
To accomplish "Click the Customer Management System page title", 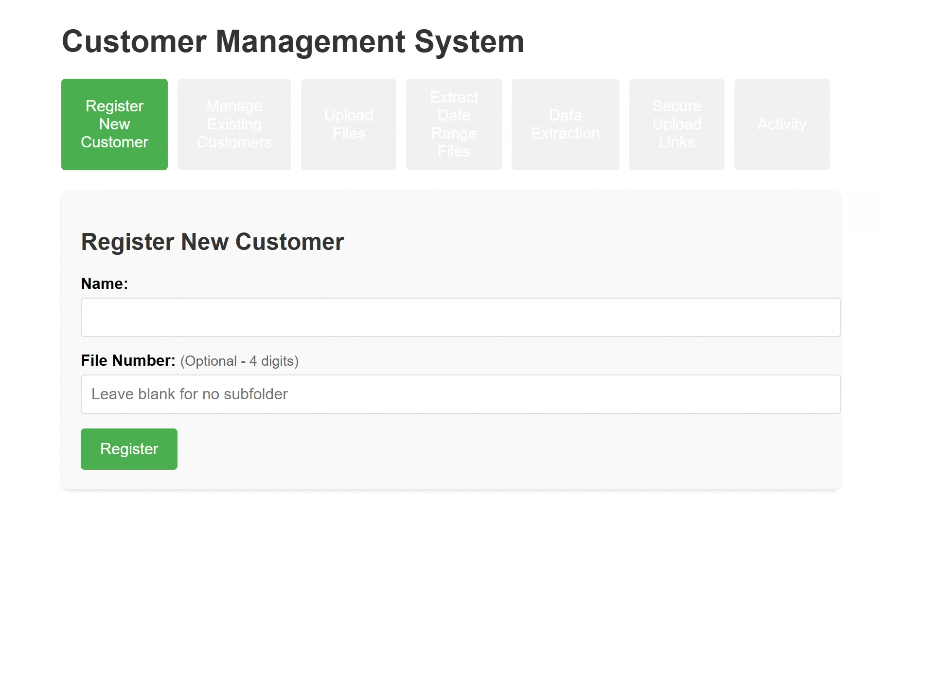I will (293, 41).
